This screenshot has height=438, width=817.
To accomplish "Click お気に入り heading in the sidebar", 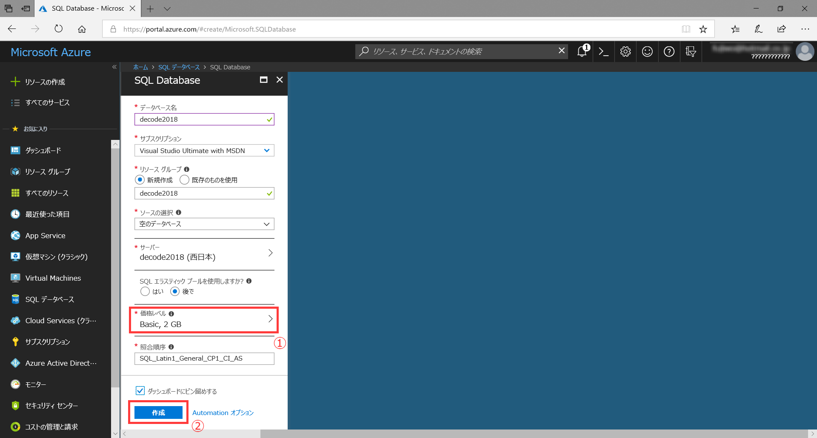I will click(x=36, y=129).
